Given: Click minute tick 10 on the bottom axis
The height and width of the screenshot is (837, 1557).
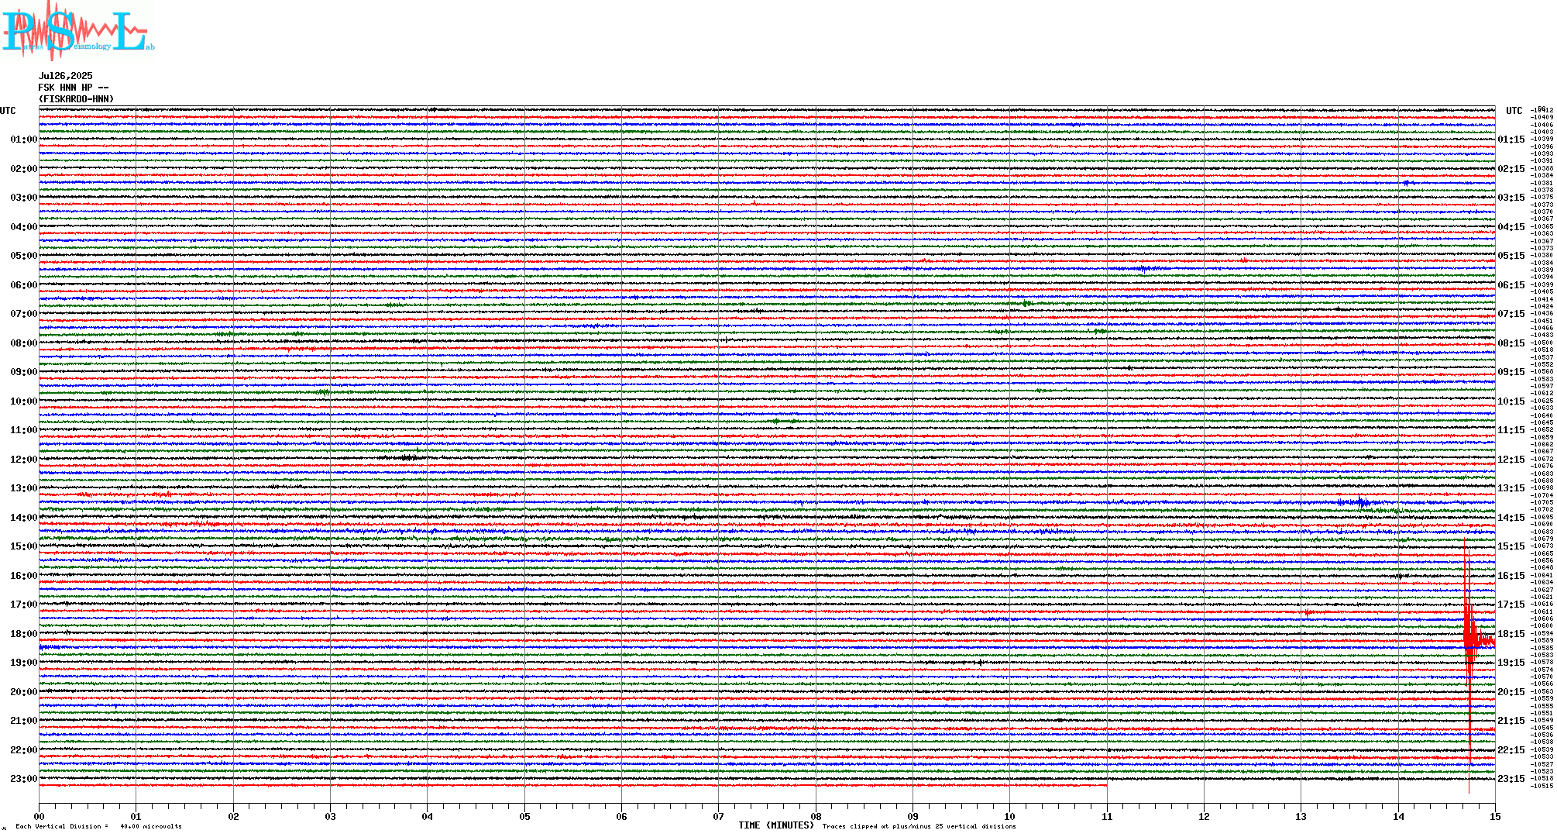Looking at the screenshot, I should (x=1010, y=816).
